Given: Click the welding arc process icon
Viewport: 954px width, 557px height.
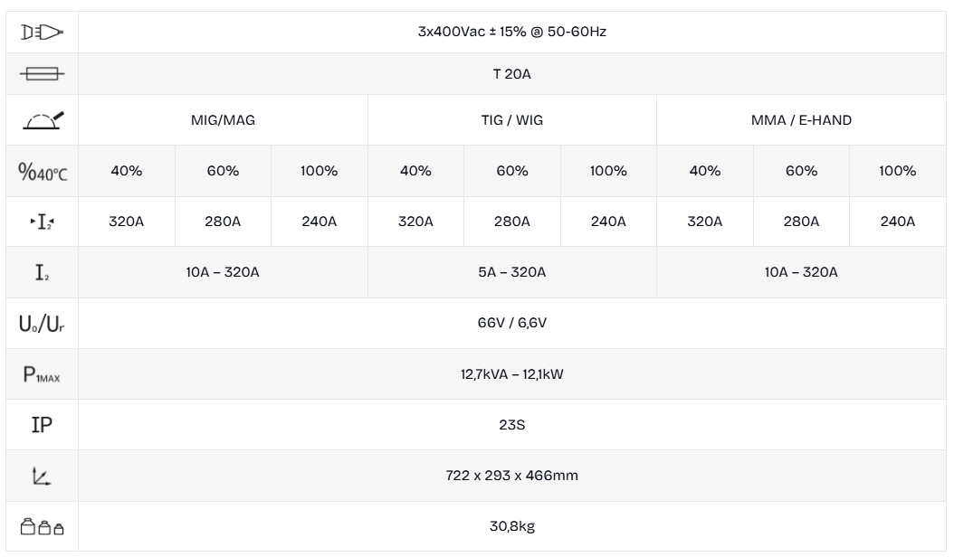Looking at the screenshot, I should (40, 119).
